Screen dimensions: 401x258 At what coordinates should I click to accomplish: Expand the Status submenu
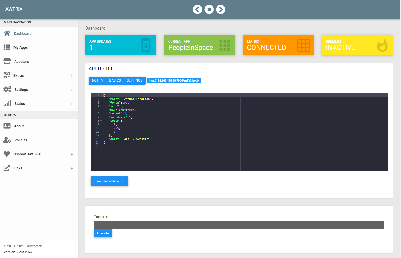(x=72, y=104)
